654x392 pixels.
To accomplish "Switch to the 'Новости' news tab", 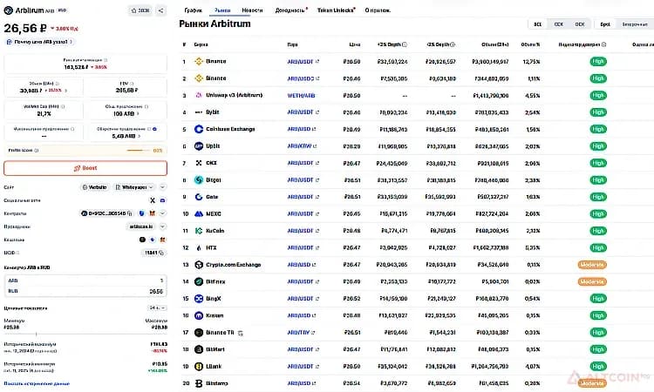I will coord(252,10).
